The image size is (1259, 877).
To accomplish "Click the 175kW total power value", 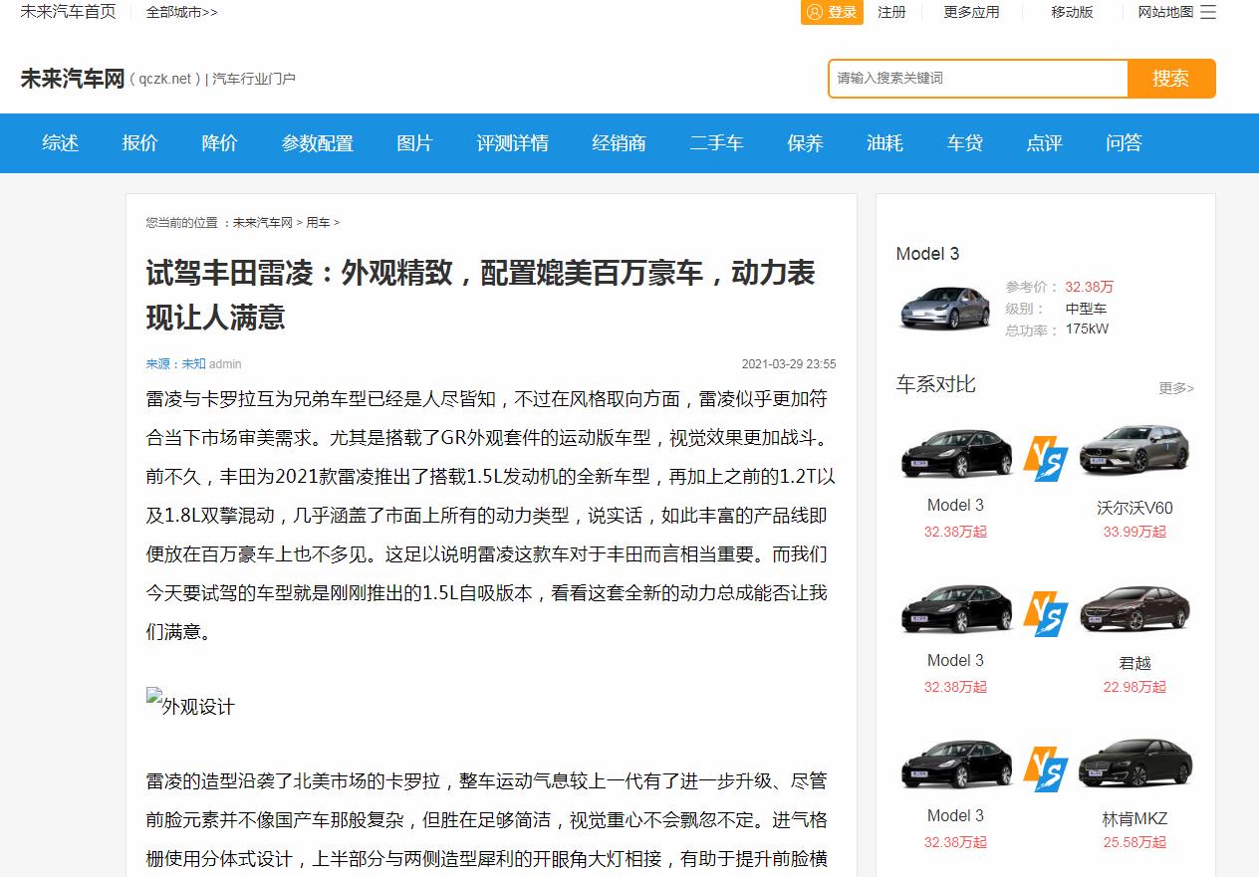I will click(1087, 329).
